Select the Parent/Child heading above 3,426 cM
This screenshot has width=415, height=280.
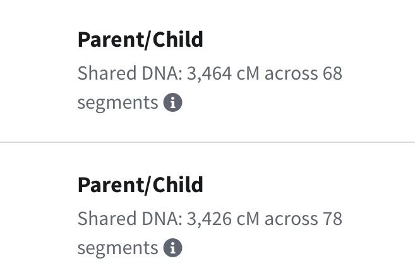(140, 185)
